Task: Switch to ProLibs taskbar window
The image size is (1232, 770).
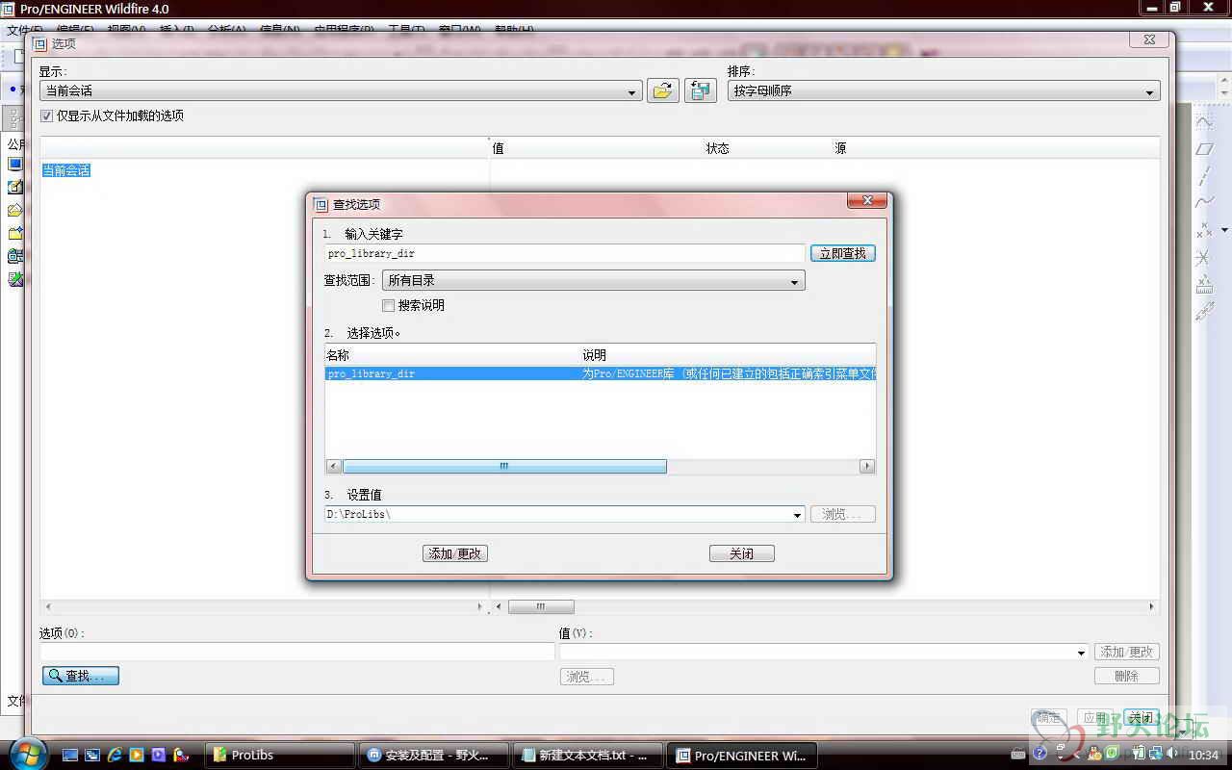Action: [x=280, y=755]
